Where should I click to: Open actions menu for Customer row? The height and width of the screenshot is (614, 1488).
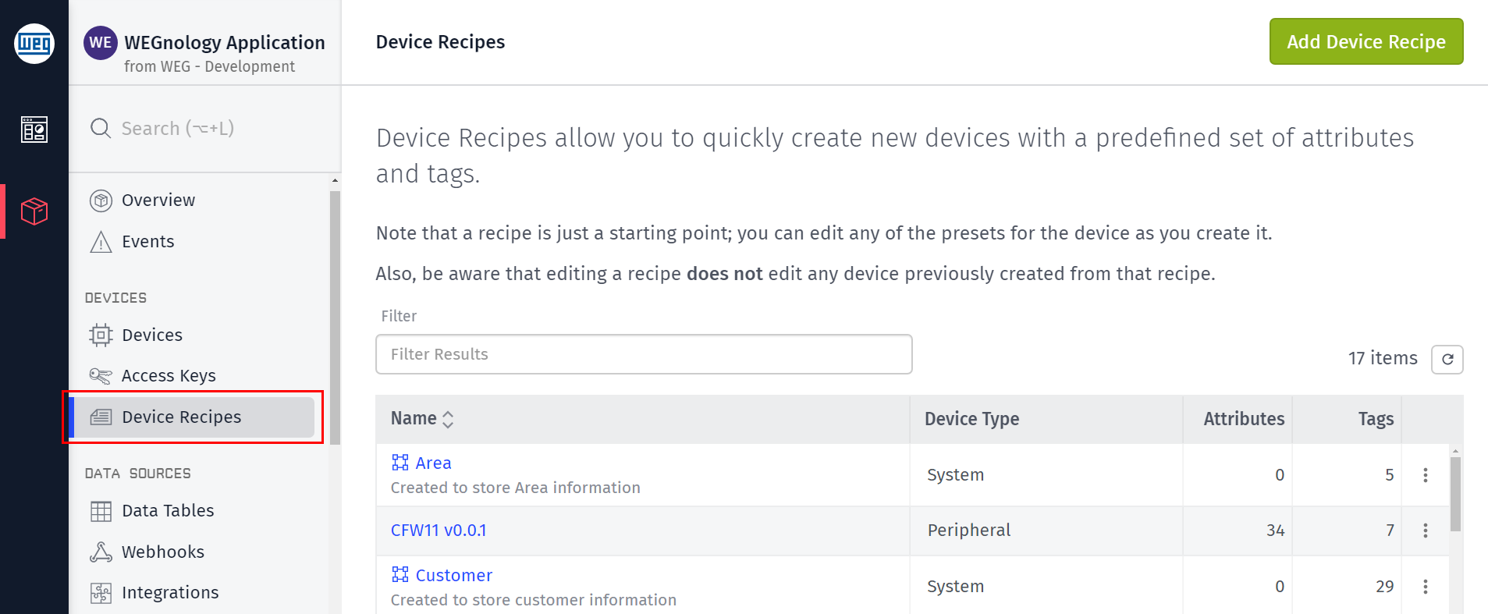click(x=1425, y=587)
